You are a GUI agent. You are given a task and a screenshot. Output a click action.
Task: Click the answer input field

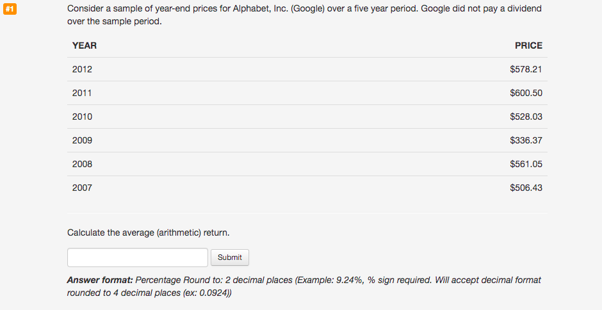click(137, 257)
